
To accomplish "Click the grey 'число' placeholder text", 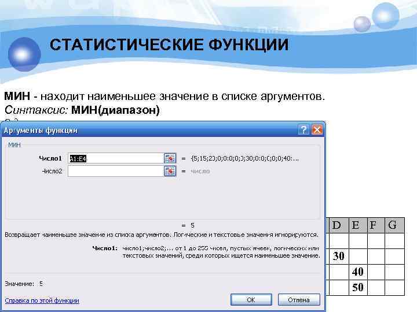I will click(200, 172).
